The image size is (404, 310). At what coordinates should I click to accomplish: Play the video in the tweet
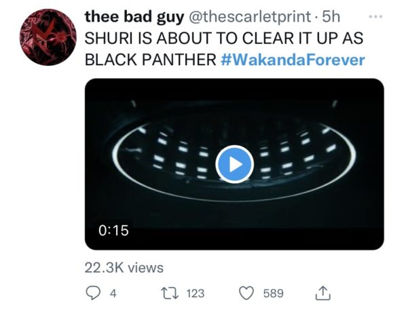pos(234,164)
